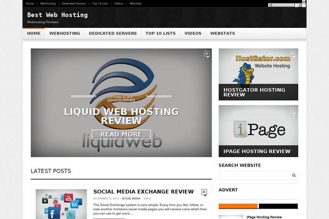329x219 pixels.
Task: Click Webhosting in the top black bar
Action: click(48, 4)
